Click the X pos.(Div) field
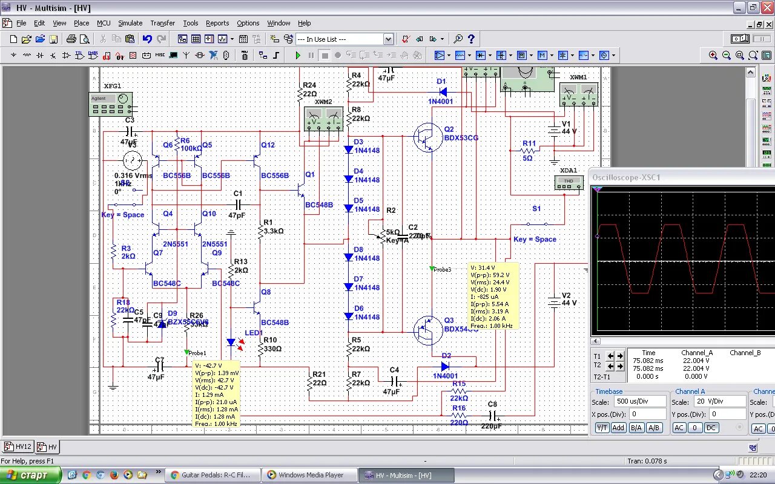The width and height of the screenshot is (775, 484). pos(647,414)
